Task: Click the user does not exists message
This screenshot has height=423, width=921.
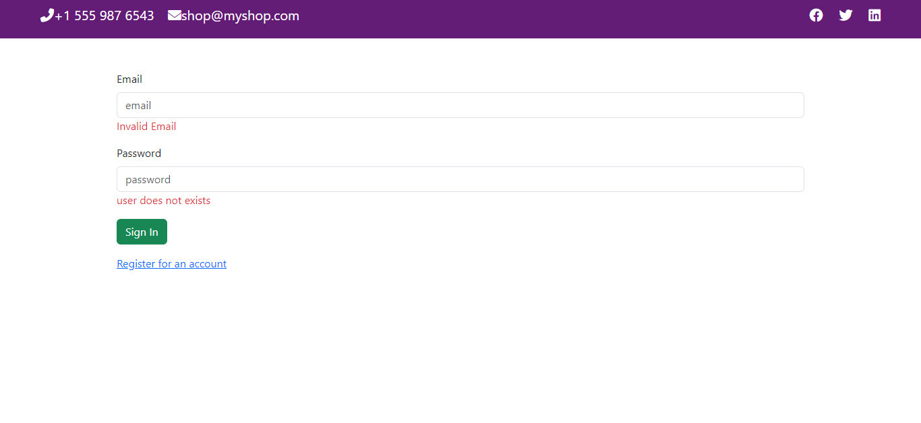Action: (163, 200)
